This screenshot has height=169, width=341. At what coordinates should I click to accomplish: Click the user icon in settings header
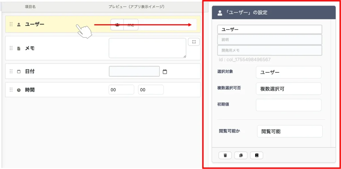pyautogui.click(x=220, y=13)
